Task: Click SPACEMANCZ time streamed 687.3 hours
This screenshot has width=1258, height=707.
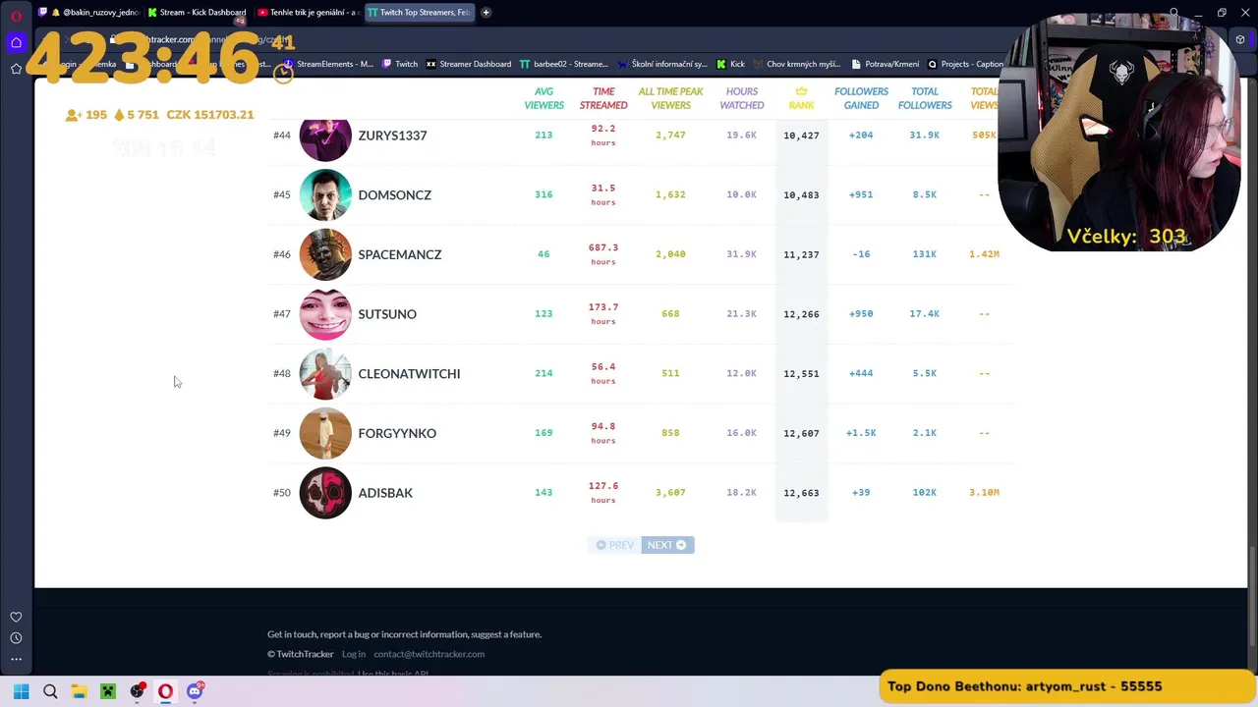Action: [x=603, y=254]
